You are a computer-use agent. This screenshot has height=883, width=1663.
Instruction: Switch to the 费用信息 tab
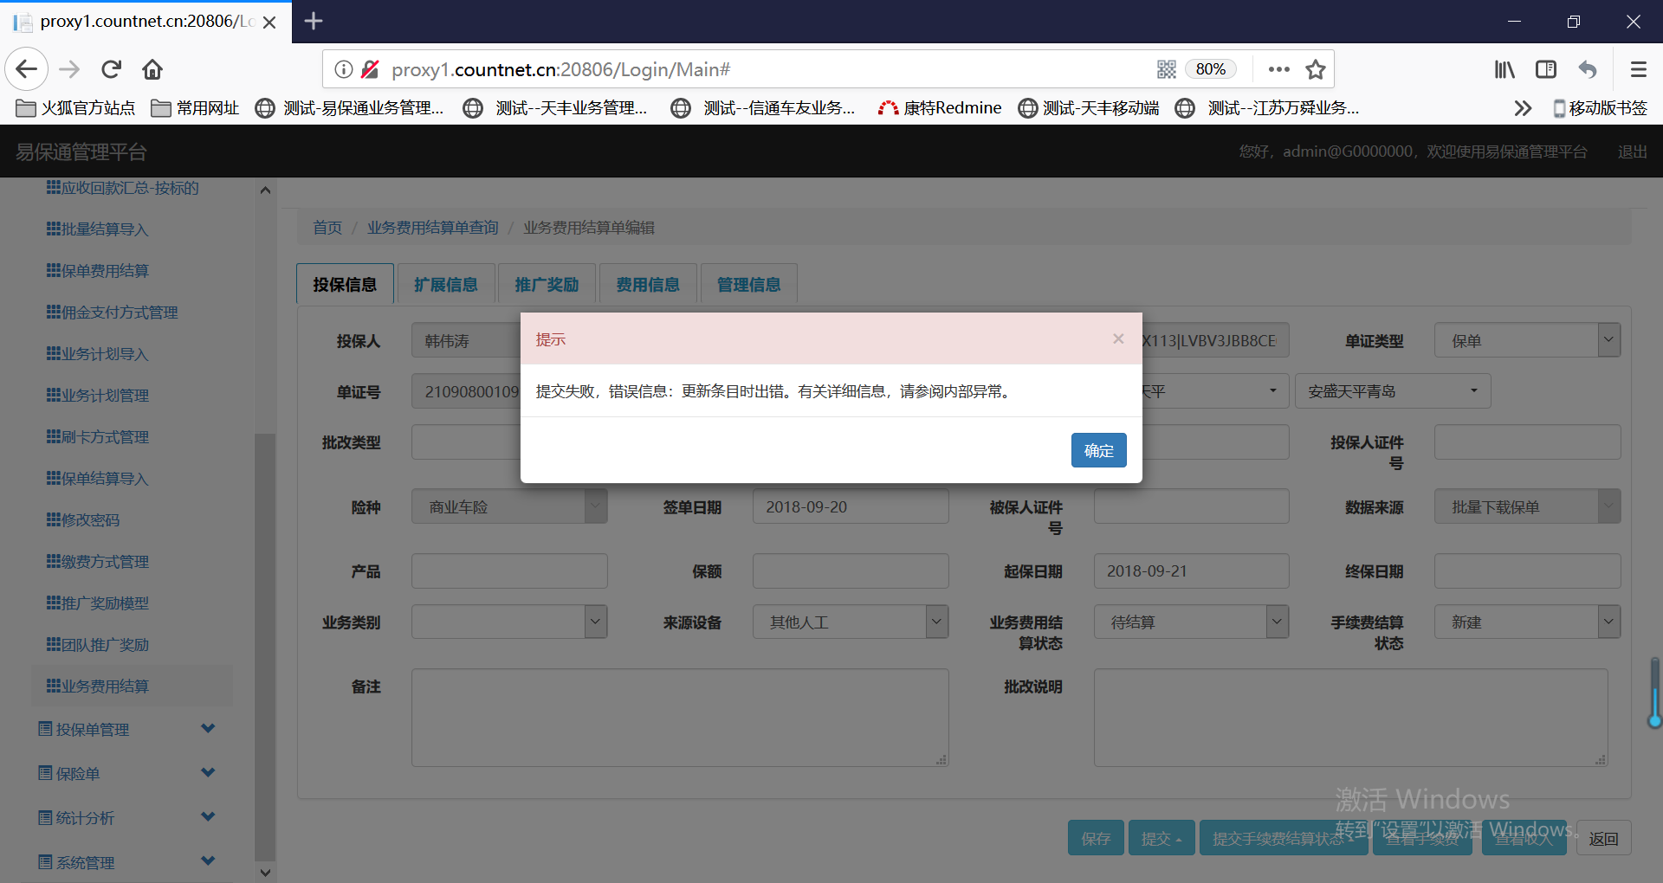(647, 284)
